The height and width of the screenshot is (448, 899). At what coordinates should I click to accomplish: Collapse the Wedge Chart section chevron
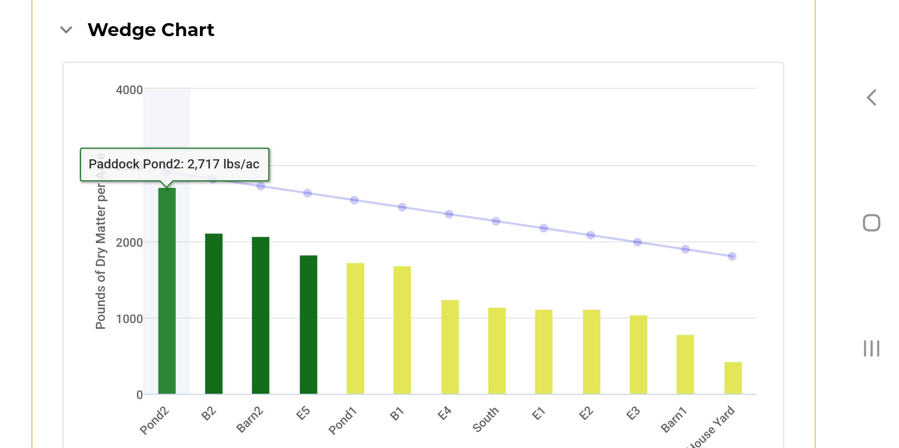[66, 30]
